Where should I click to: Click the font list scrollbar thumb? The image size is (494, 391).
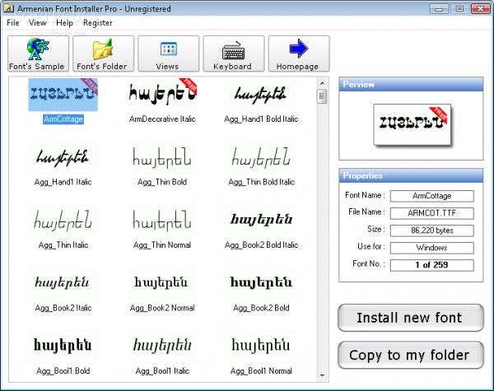[x=322, y=96]
